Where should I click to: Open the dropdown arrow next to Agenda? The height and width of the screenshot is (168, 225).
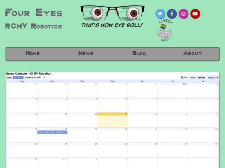point(217,78)
